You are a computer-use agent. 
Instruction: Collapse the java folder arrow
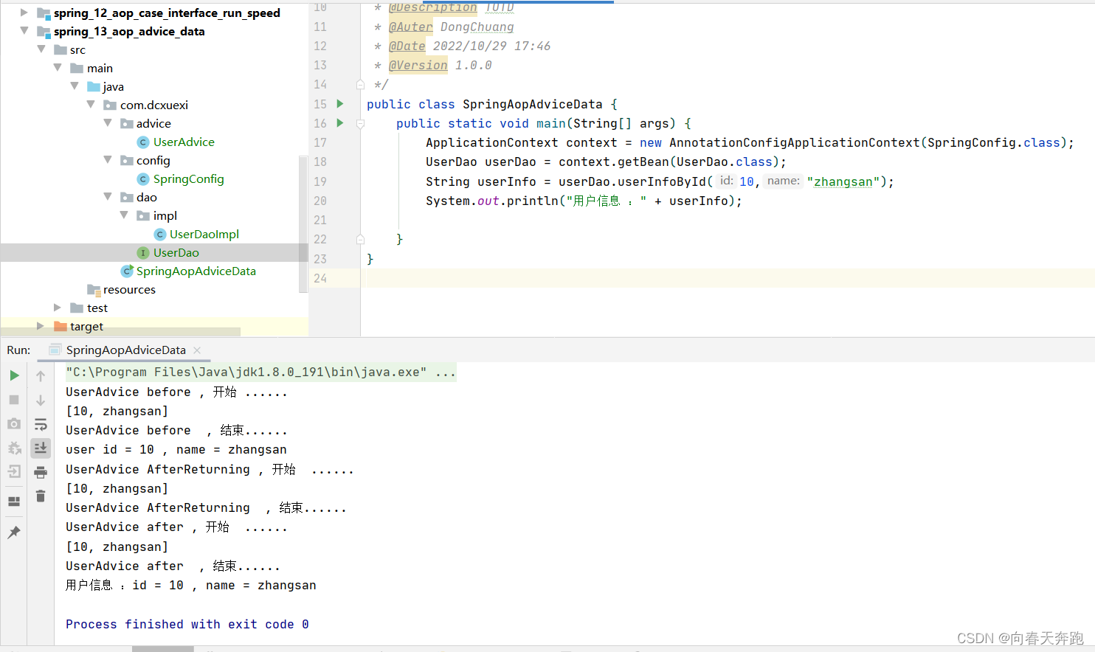click(x=75, y=86)
